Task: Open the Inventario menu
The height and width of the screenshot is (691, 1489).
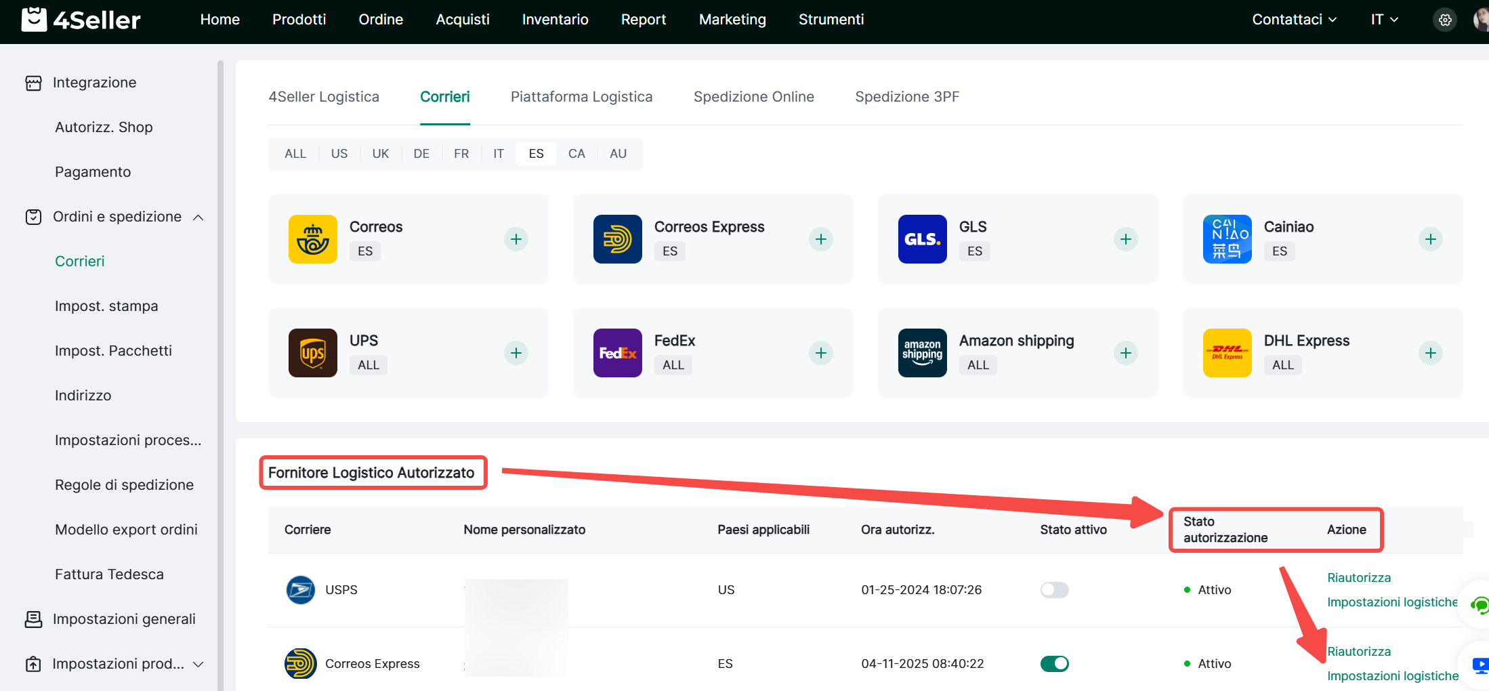Action: (555, 20)
